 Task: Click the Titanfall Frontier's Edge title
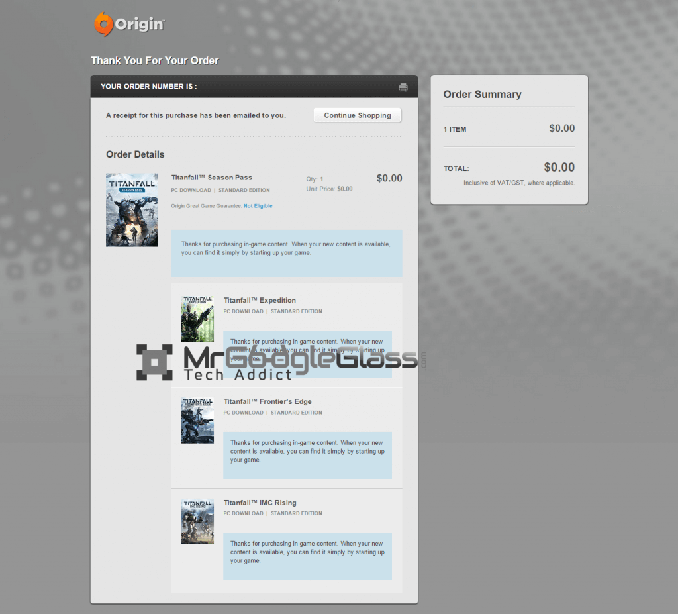pyautogui.click(x=267, y=401)
